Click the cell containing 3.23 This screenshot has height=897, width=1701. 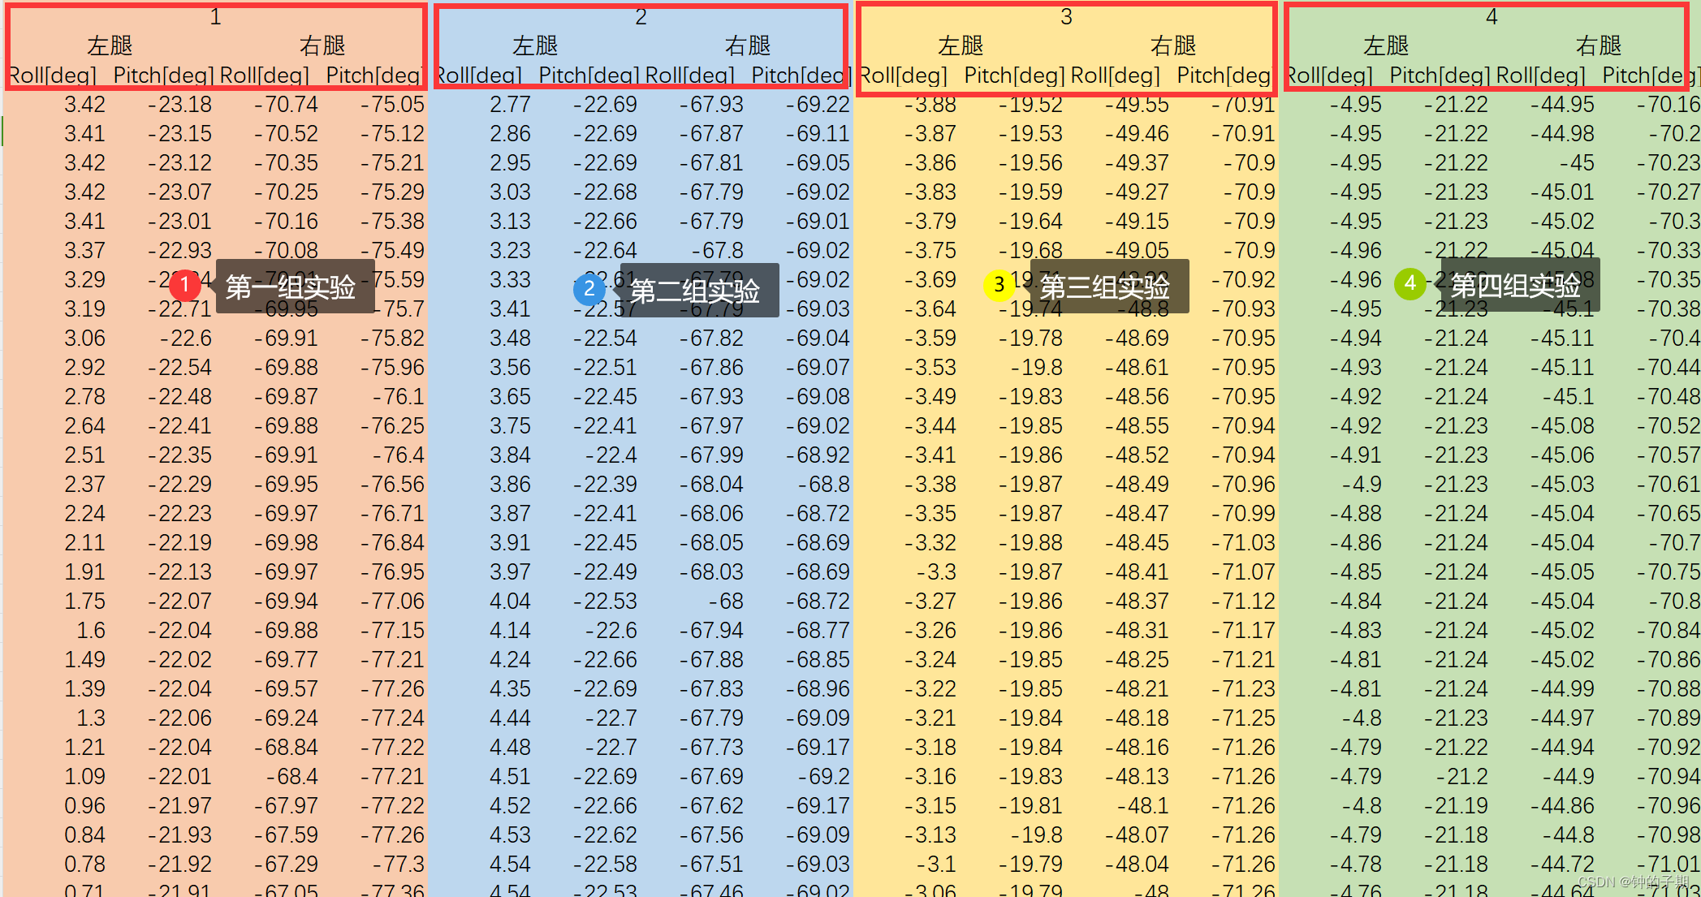click(x=510, y=251)
